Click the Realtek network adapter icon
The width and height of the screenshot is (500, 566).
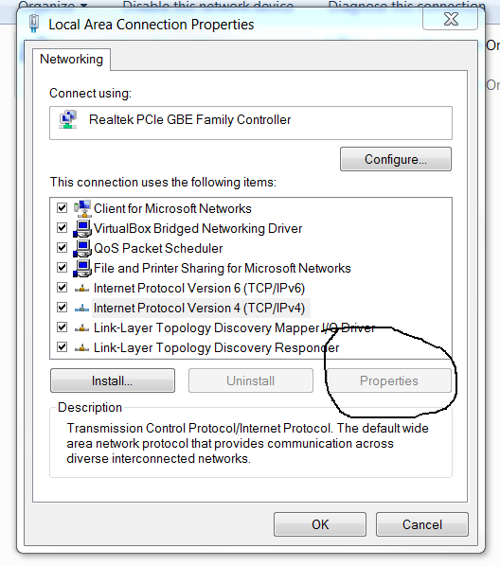click(68, 119)
